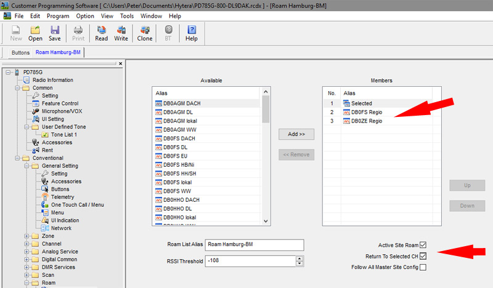Viewport: 493px width, 288px height.
Task: Click the RSSI Threshold value field
Action: [250, 261]
